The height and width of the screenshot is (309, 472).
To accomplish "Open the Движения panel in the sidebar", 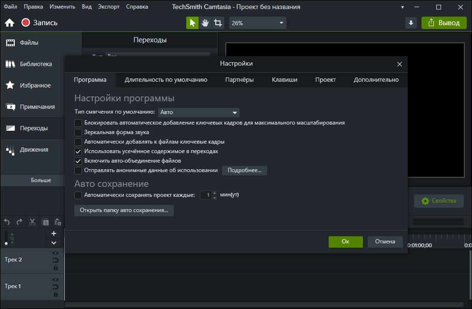I will pyautogui.click(x=32, y=149).
